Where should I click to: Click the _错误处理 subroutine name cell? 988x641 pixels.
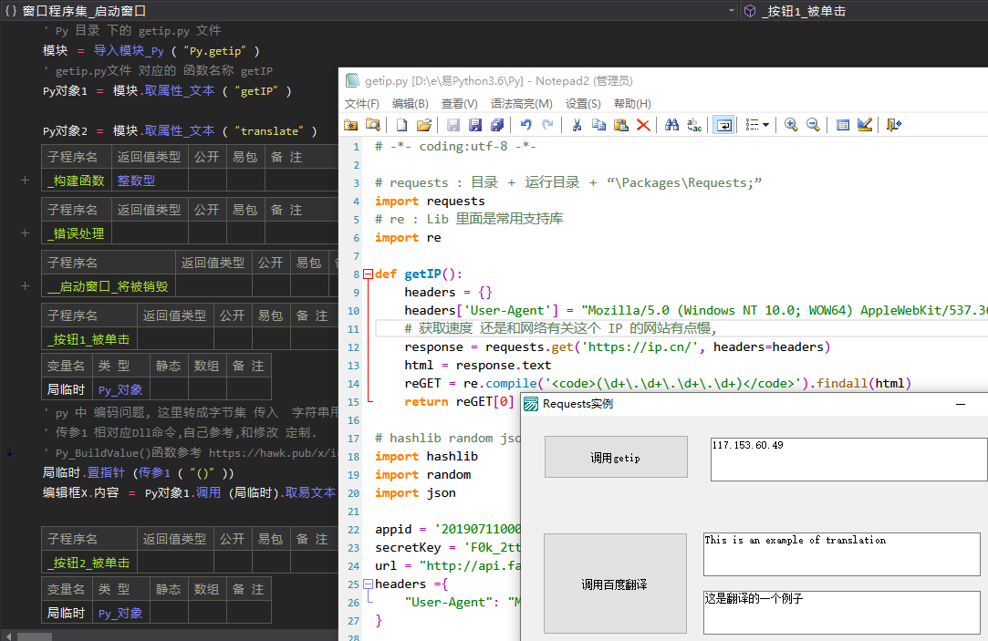click(x=77, y=233)
